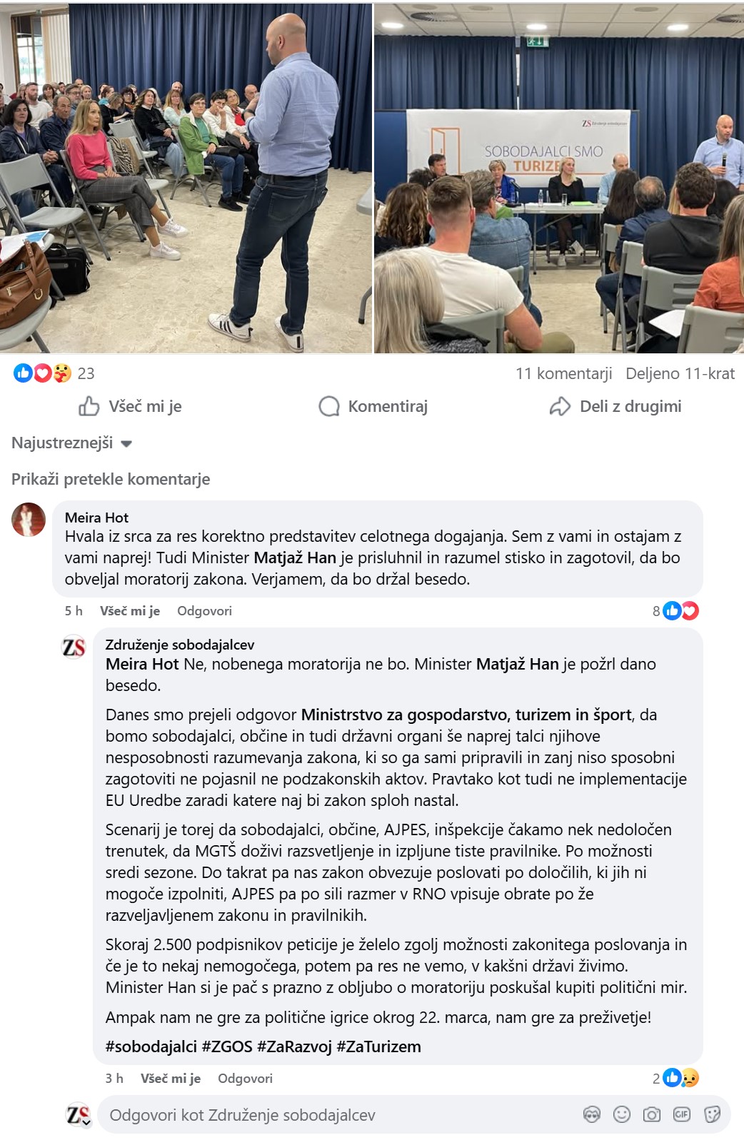Expand the Najustreznejši comment sorting dropdown
This screenshot has width=744, height=1140.
pos(72,443)
